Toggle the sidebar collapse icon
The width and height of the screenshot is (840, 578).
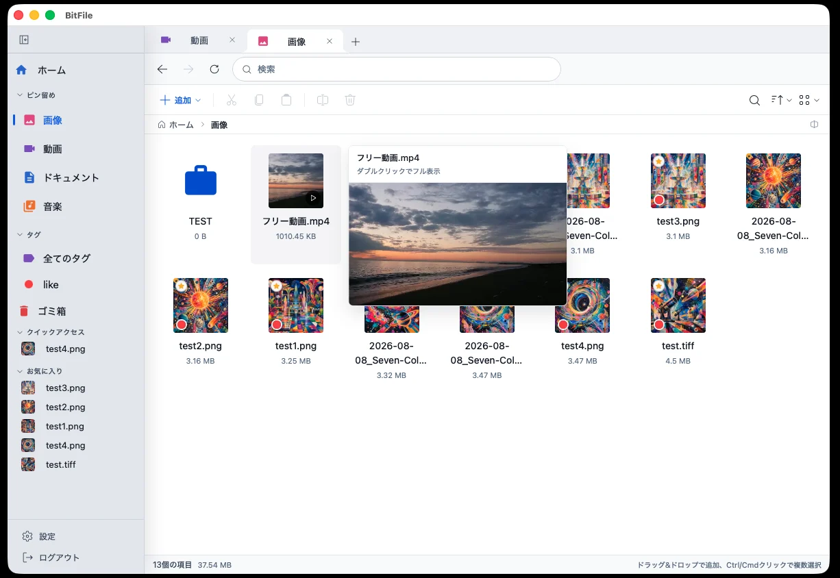(24, 40)
